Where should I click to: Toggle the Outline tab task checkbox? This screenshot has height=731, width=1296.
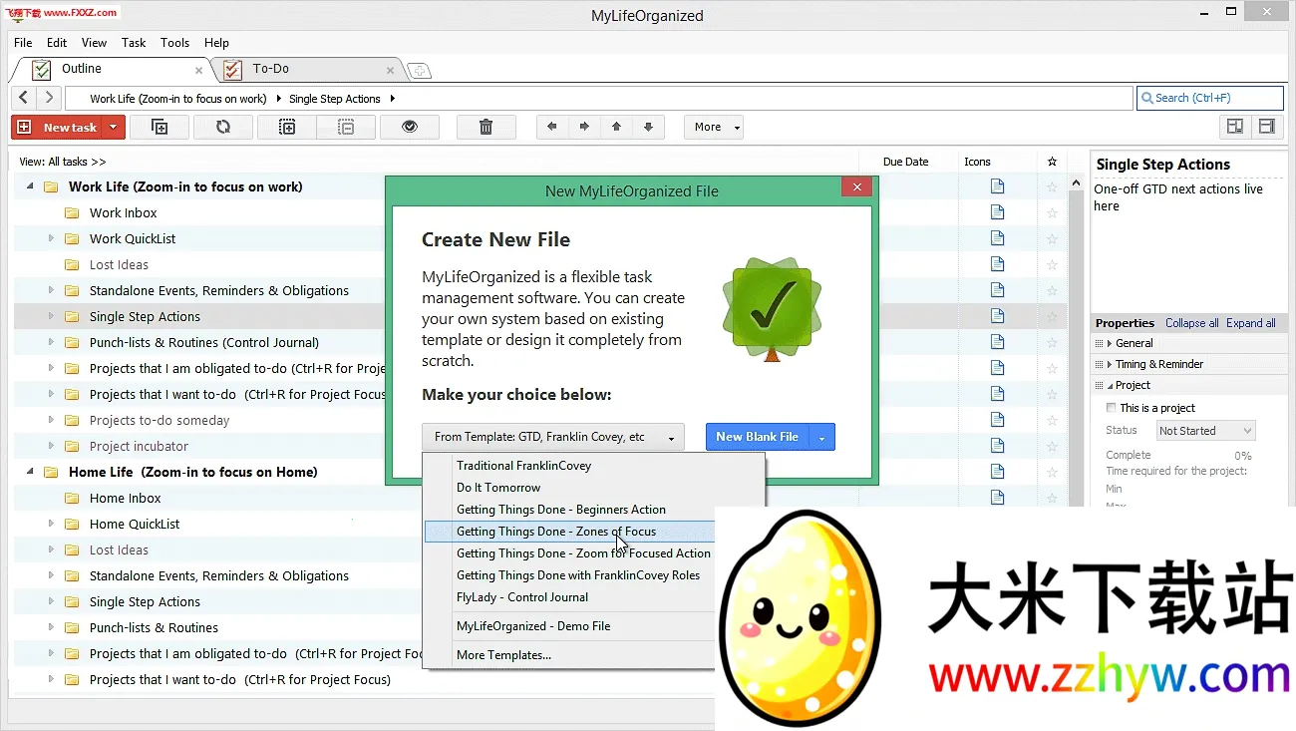pos(42,70)
